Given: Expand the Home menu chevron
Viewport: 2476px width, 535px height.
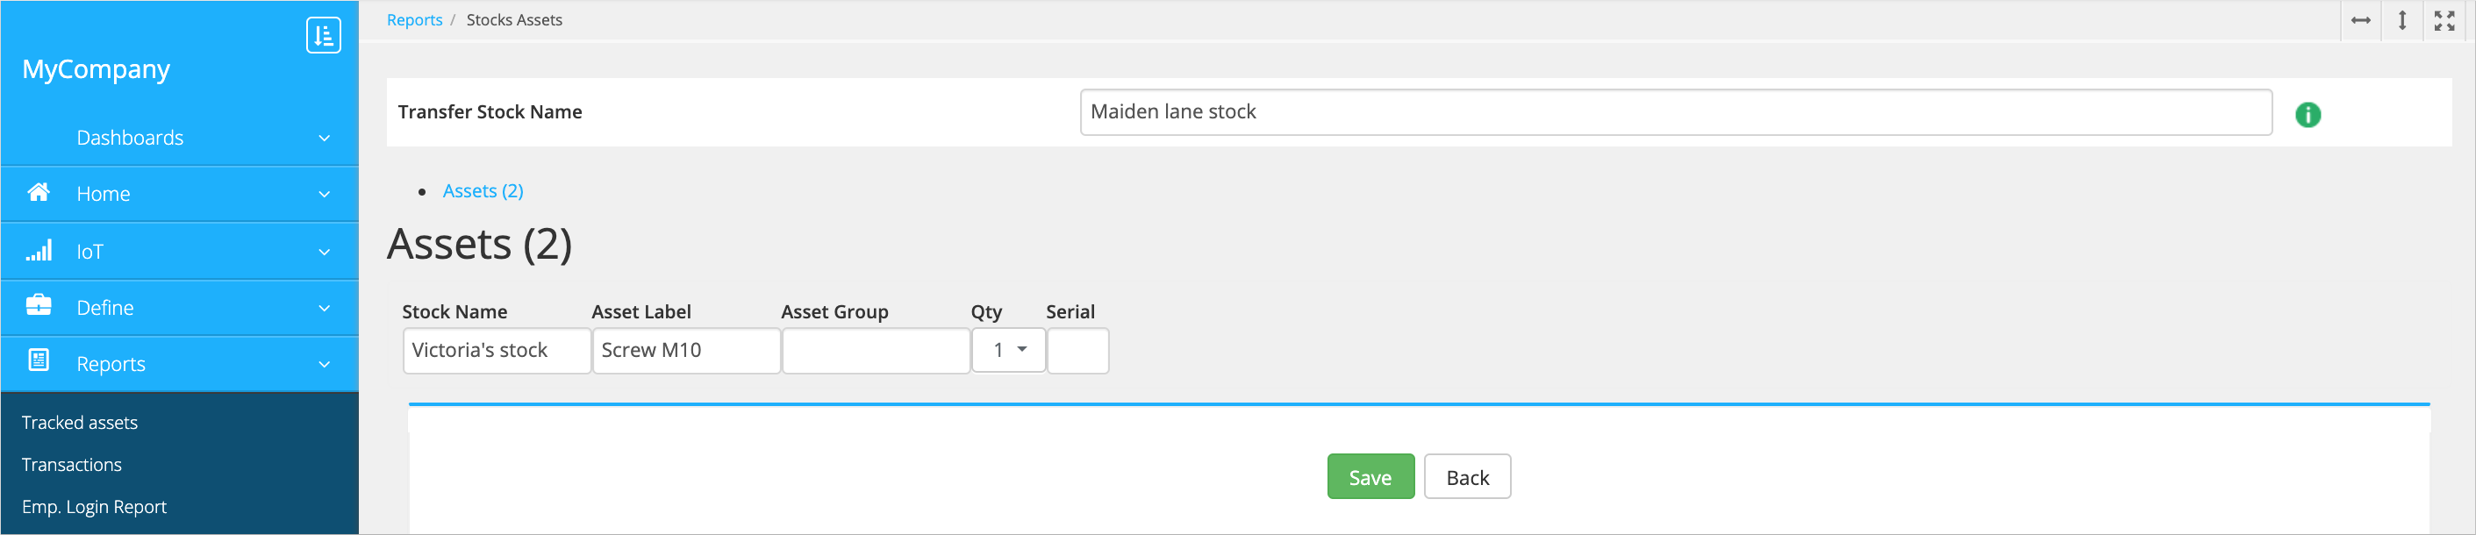Looking at the screenshot, I should (324, 194).
